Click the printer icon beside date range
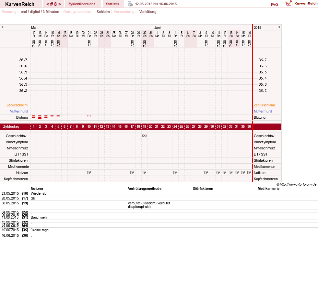 (130, 4)
